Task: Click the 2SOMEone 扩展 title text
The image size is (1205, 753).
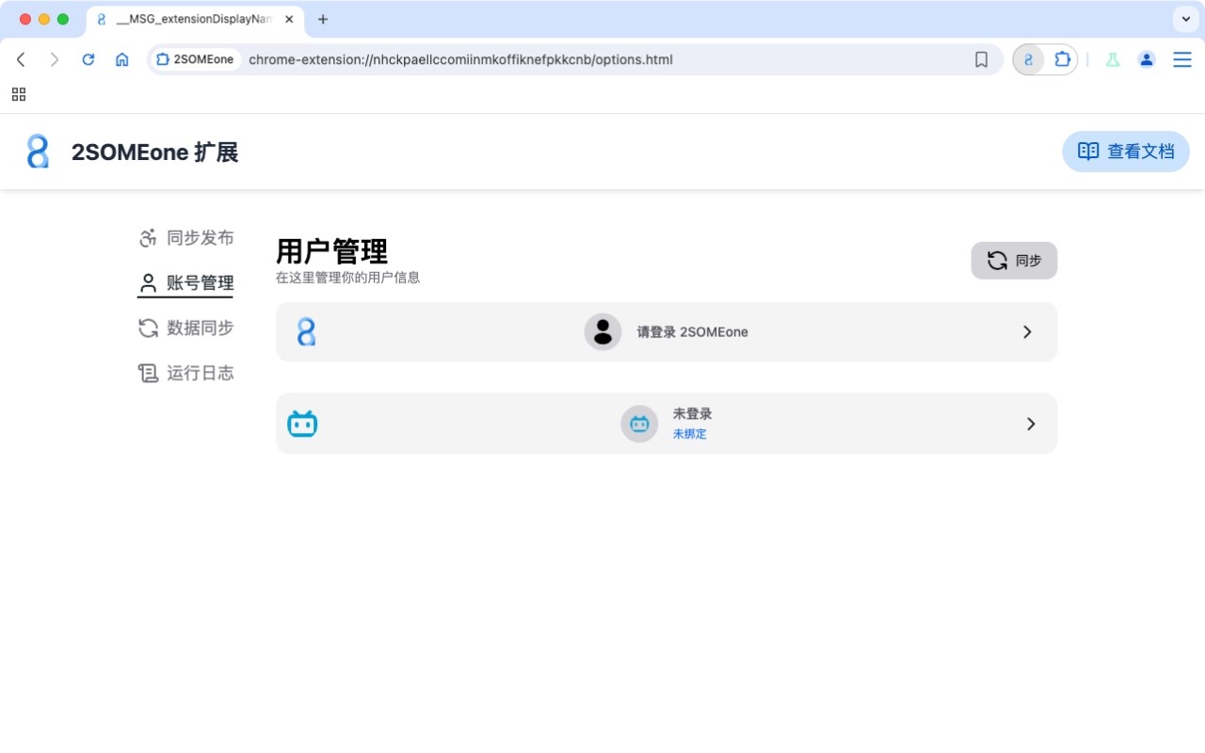Action: point(155,152)
